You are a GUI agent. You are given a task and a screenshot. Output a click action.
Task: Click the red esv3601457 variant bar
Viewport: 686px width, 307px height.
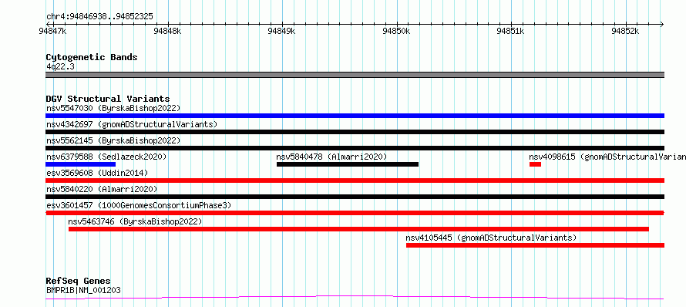click(355, 213)
